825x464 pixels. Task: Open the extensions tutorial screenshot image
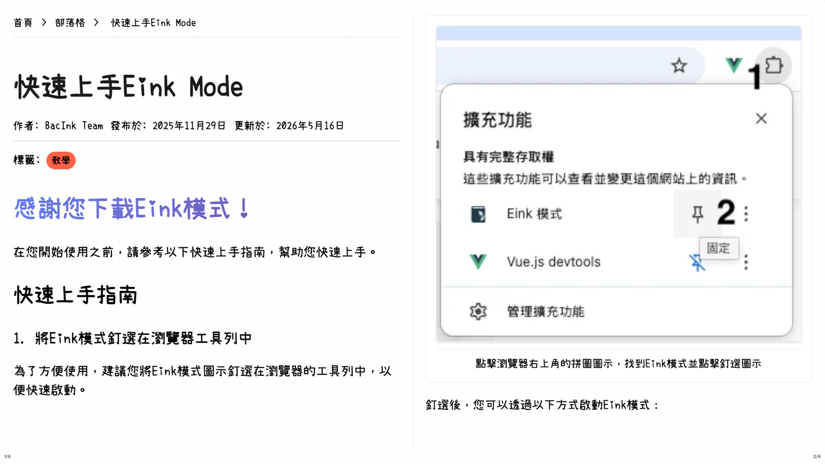pyautogui.click(x=619, y=184)
